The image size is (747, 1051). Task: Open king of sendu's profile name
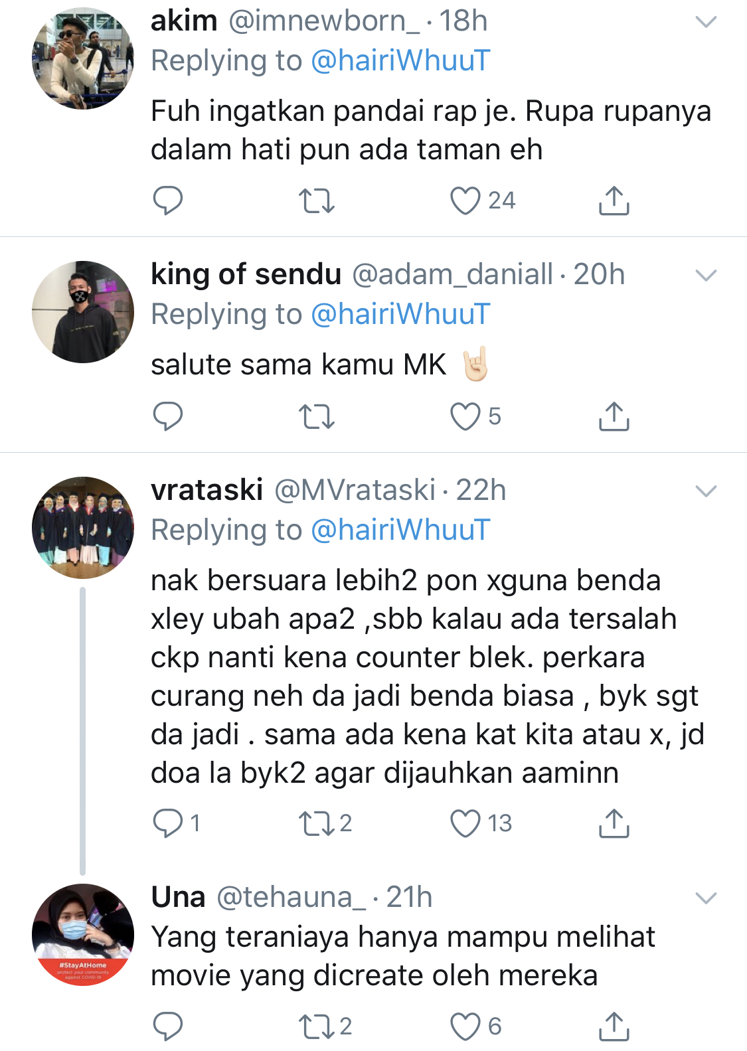(246, 274)
